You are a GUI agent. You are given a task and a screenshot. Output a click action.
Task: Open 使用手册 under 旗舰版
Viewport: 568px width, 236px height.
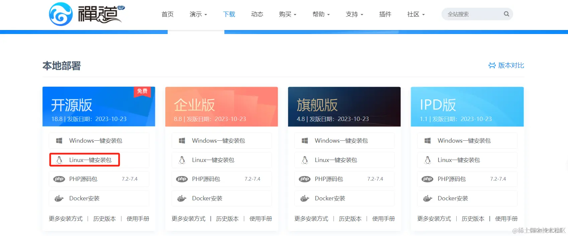[383, 219]
